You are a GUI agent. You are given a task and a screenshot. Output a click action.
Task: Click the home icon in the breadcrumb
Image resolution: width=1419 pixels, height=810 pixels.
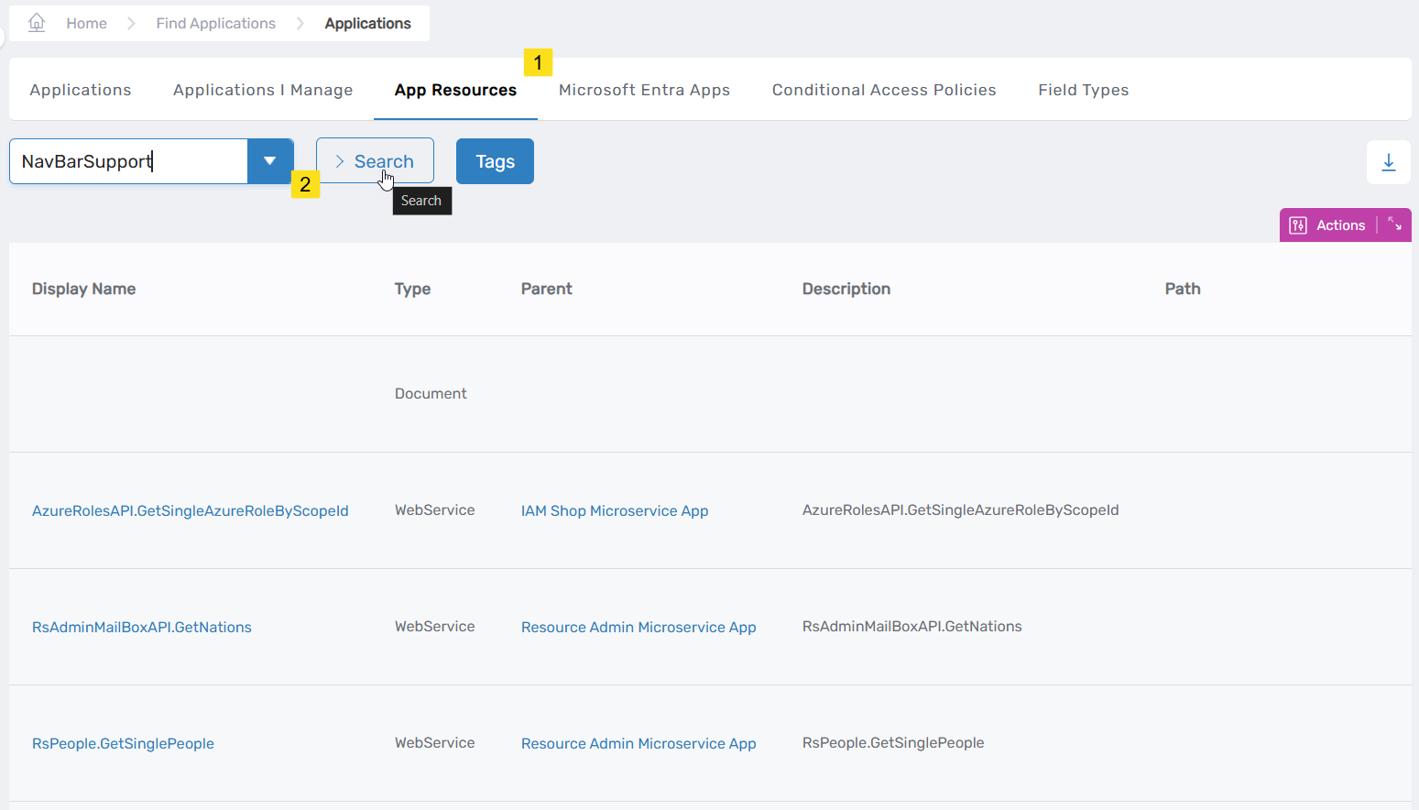36,21
